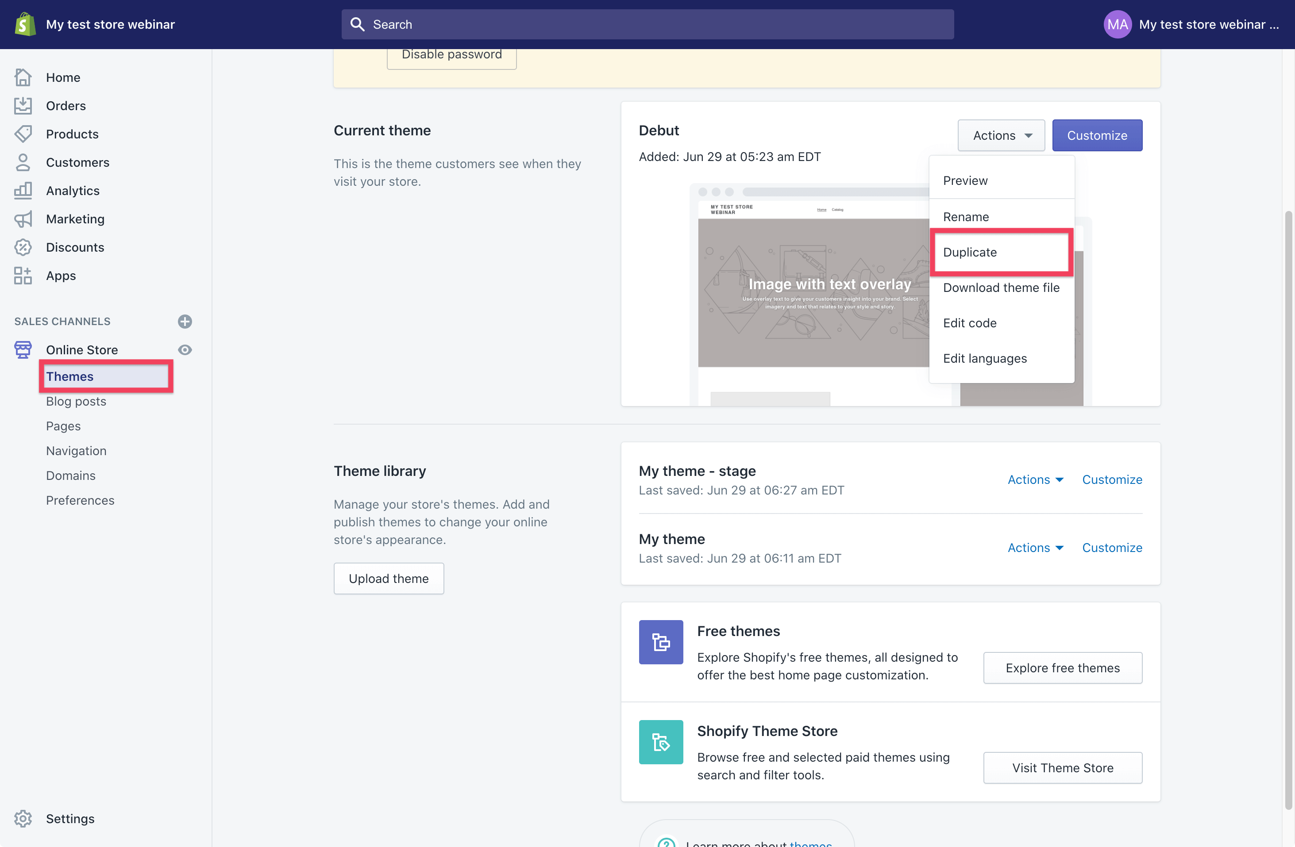Click the Shopify Theme Store teal icon
This screenshot has height=847, width=1295.
point(661,742)
